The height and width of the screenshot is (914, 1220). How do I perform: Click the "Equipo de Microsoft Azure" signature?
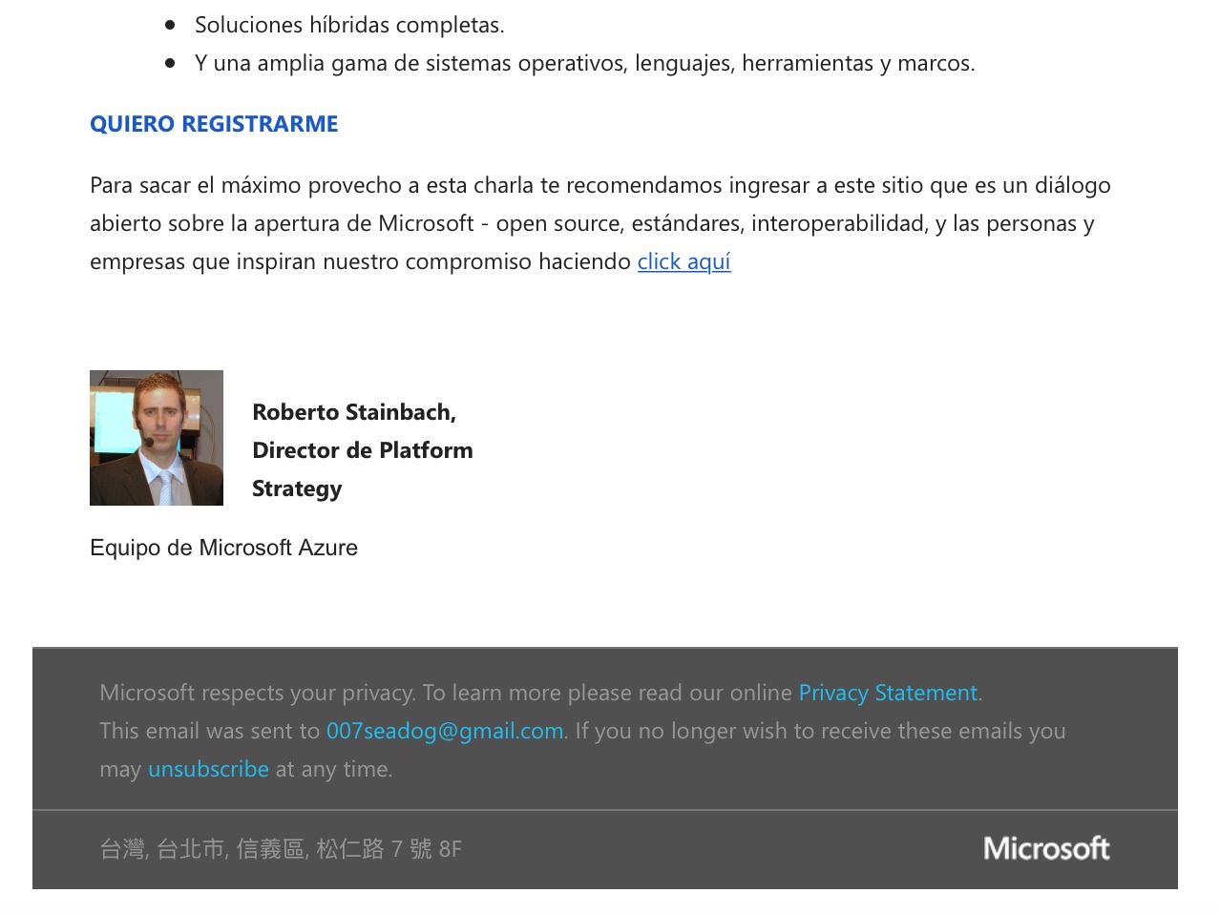[223, 548]
